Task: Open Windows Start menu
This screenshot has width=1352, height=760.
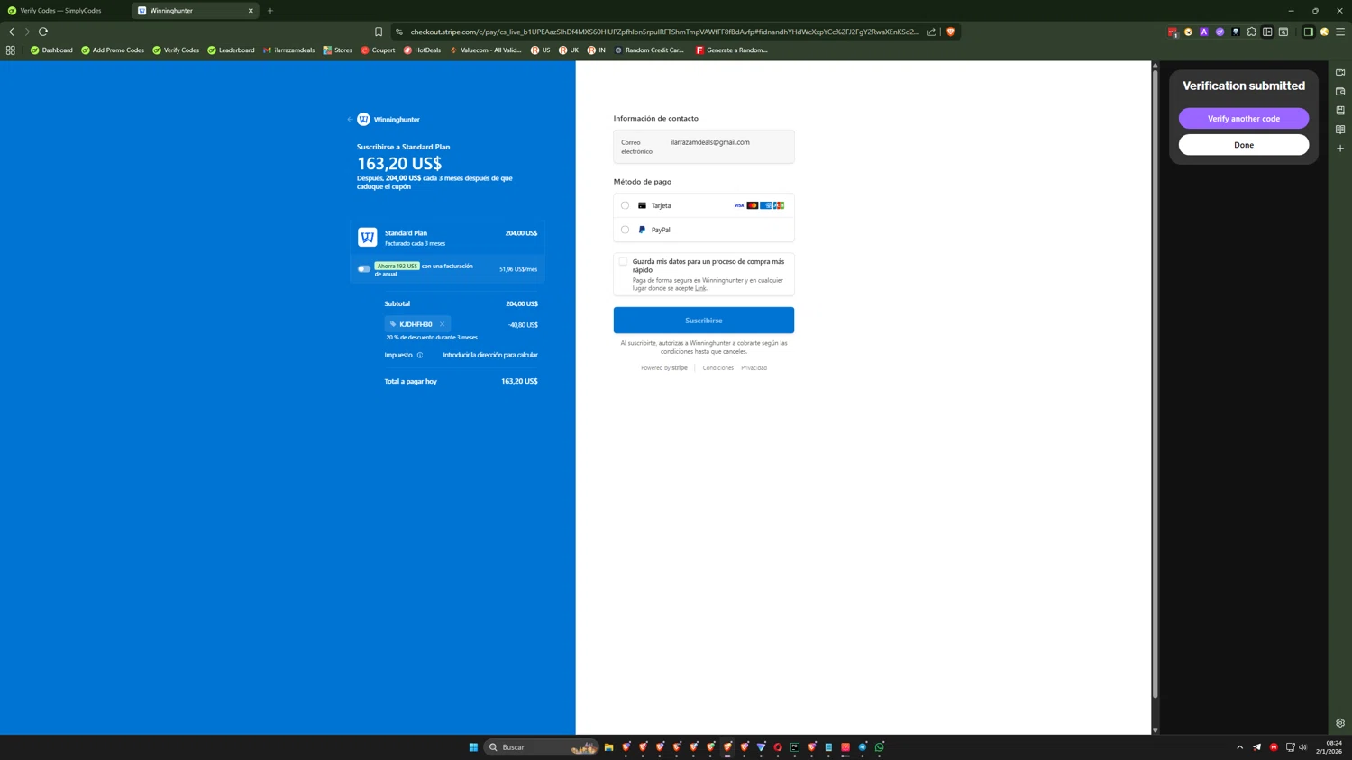Action: 473,747
